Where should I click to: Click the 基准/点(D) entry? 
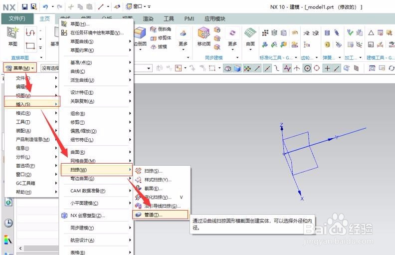point(96,62)
